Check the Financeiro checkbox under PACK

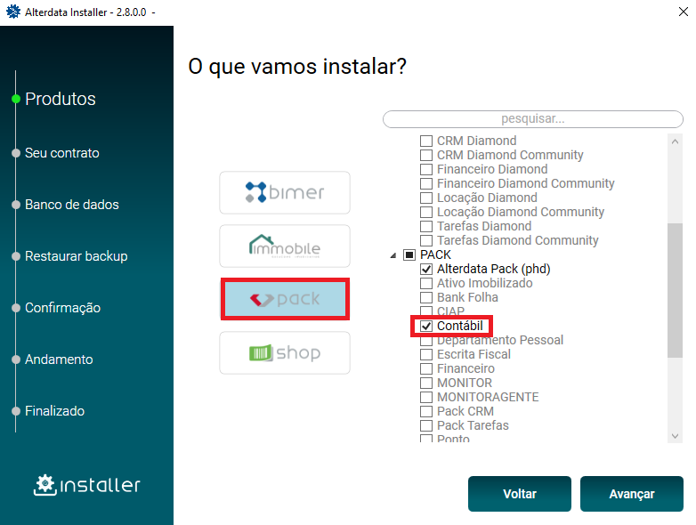click(x=426, y=368)
